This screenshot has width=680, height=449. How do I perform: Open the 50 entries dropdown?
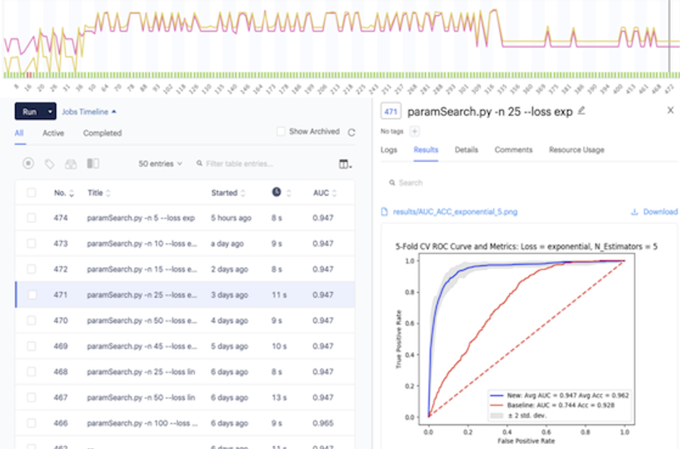(x=160, y=163)
